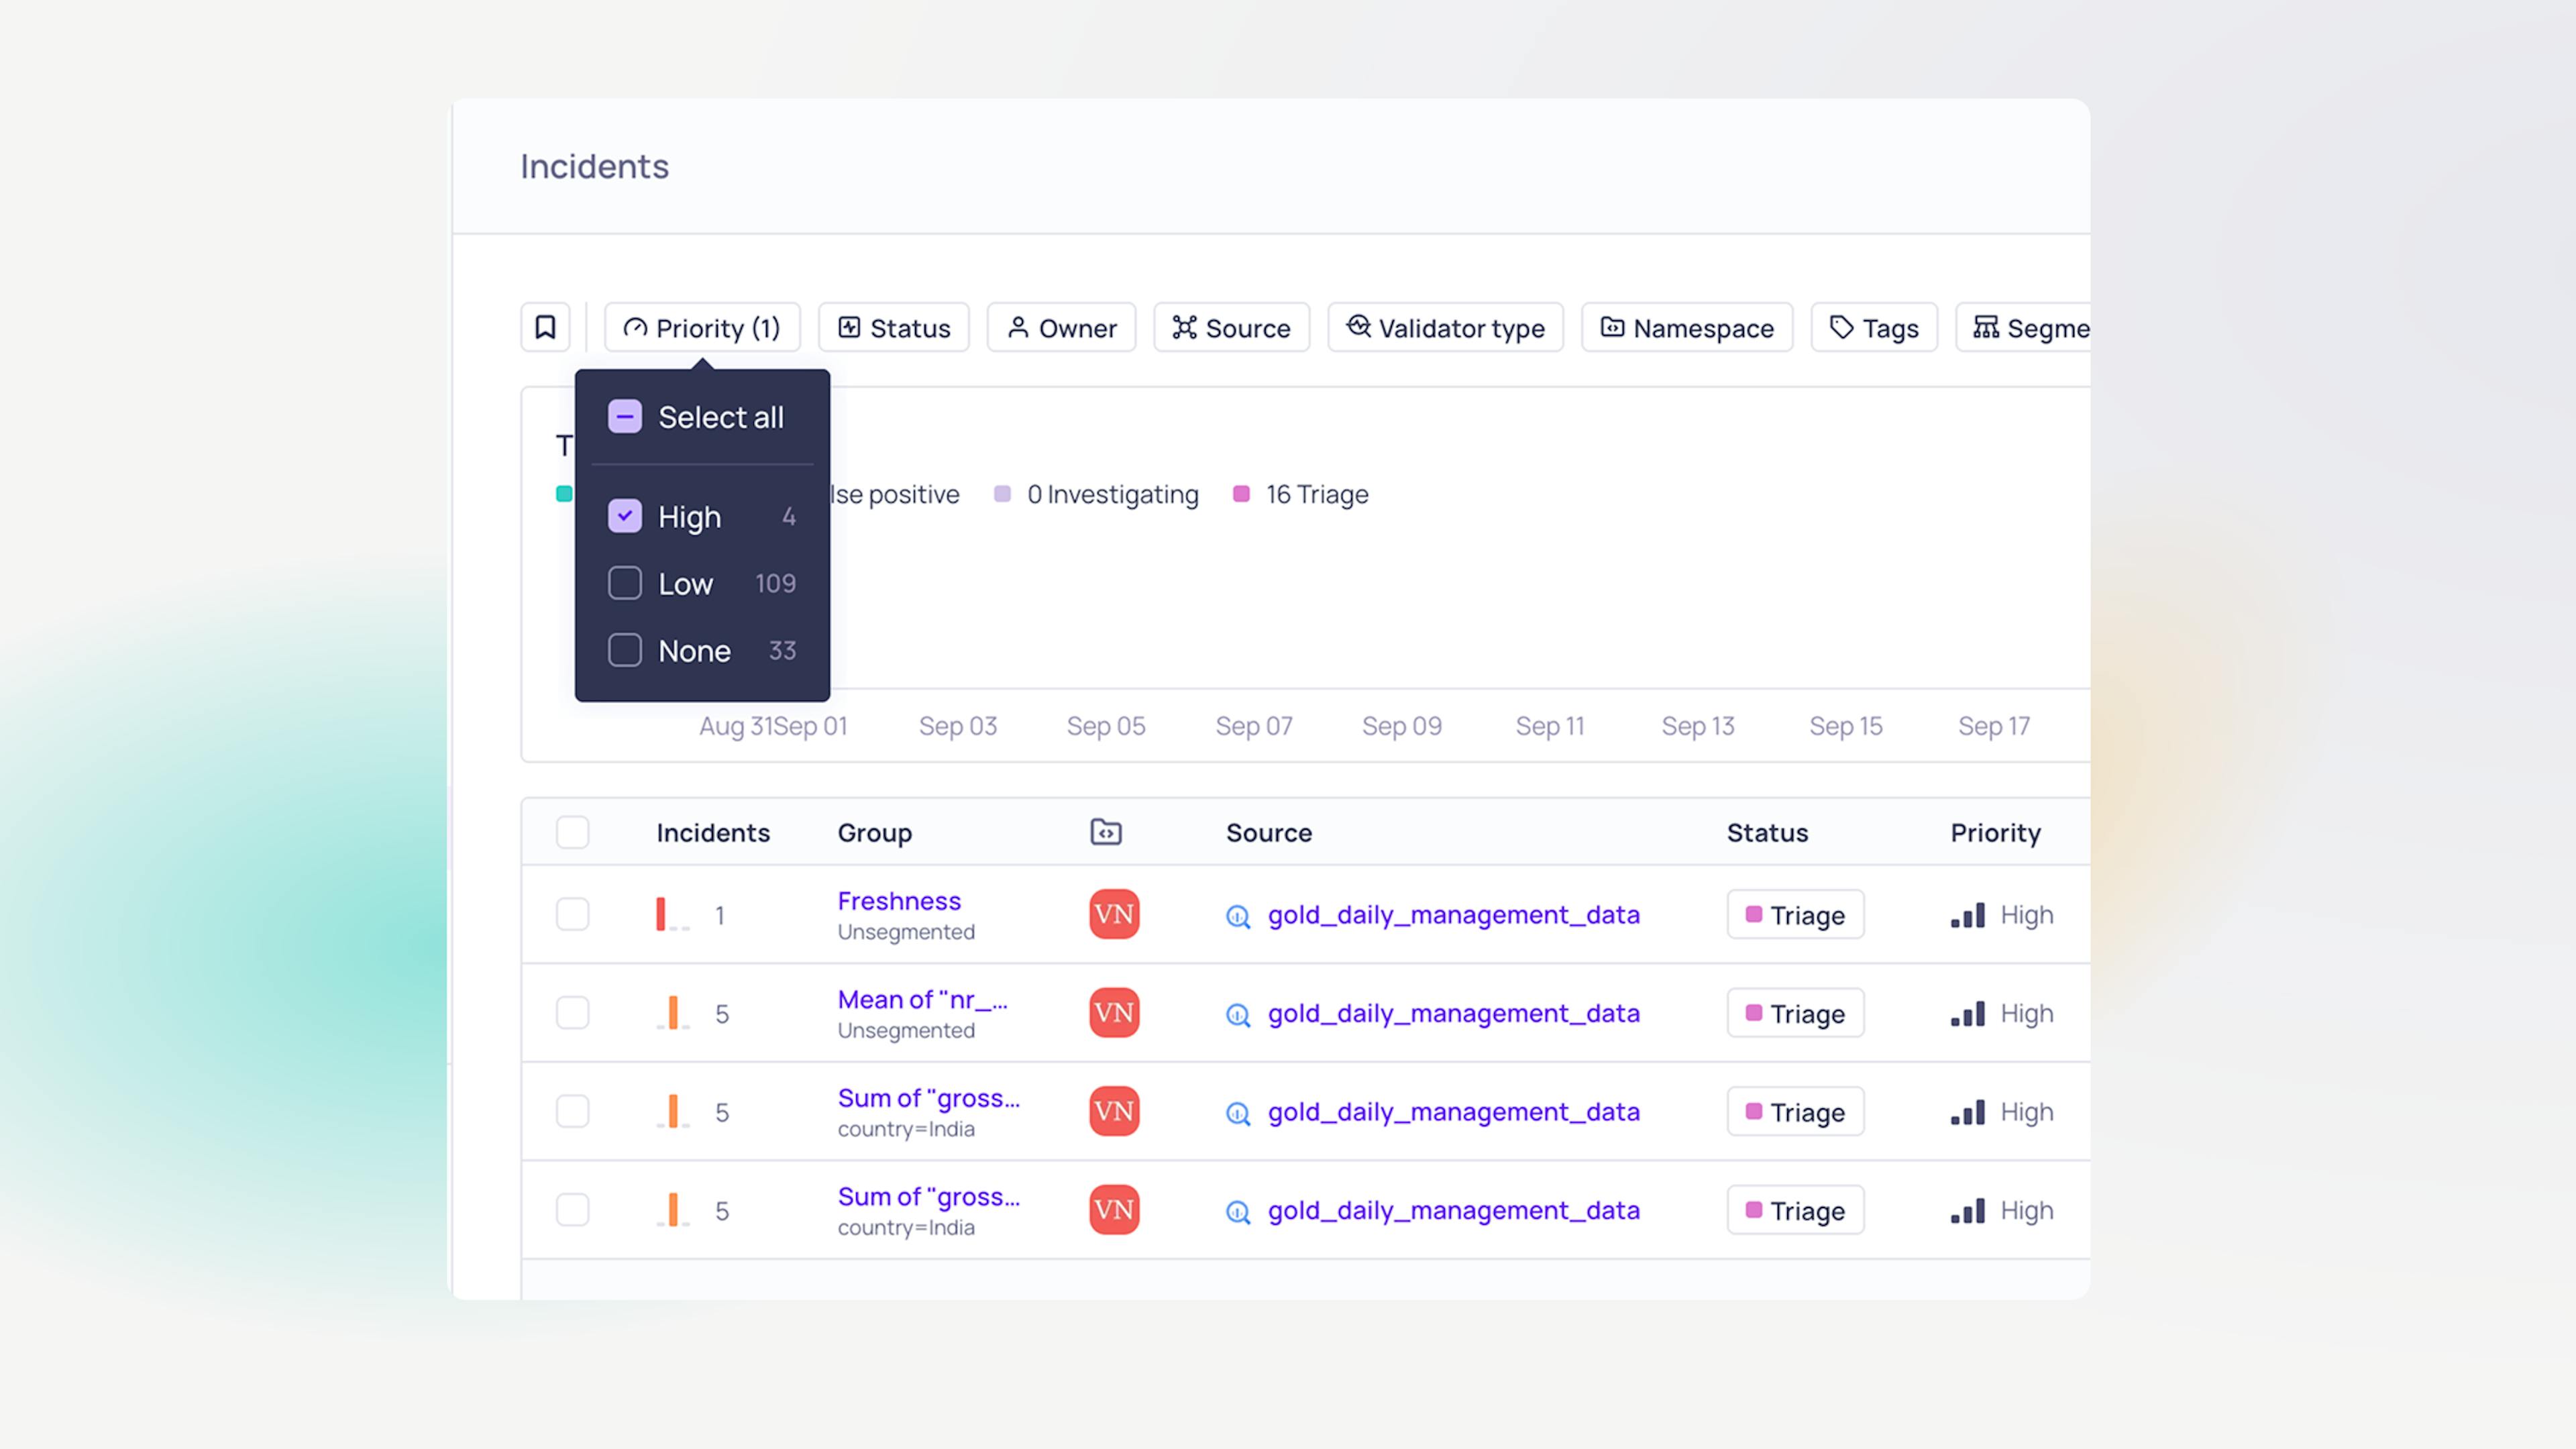
Task: Toggle the Select all checkbox
Action: pos(625,417)
